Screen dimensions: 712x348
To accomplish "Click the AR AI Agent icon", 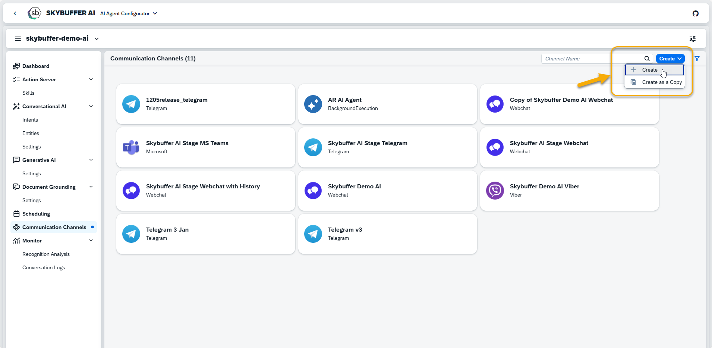I will [313, 104].
